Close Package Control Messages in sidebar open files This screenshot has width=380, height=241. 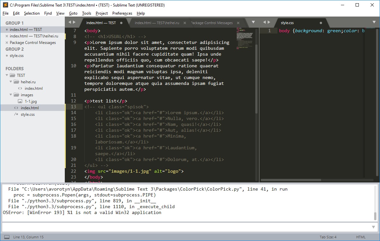pos(7,43)
